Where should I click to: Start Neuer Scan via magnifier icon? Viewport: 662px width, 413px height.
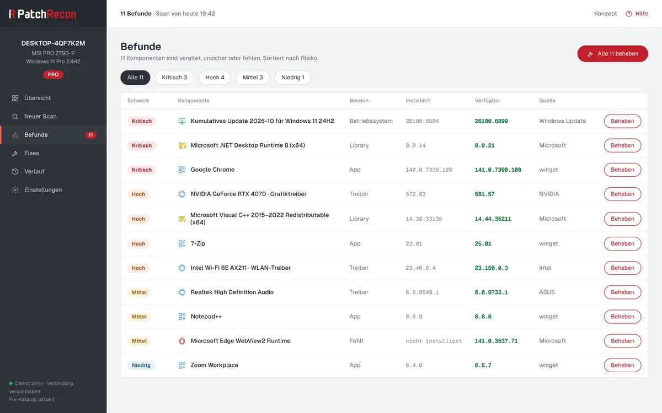tap(15, 116)
